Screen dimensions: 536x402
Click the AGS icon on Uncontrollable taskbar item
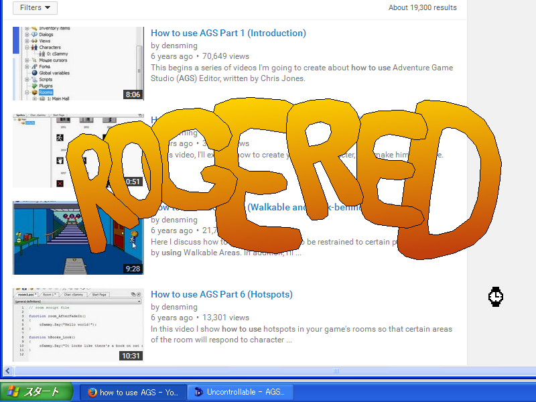tap(198, 393)
